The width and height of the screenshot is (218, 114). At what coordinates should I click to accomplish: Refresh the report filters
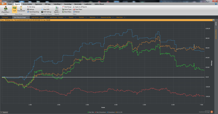(77, 12)
